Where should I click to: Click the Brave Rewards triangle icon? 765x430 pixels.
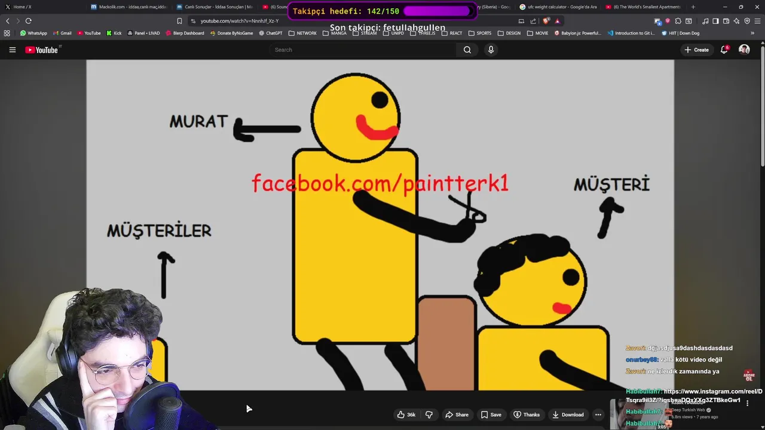[557, 21]
